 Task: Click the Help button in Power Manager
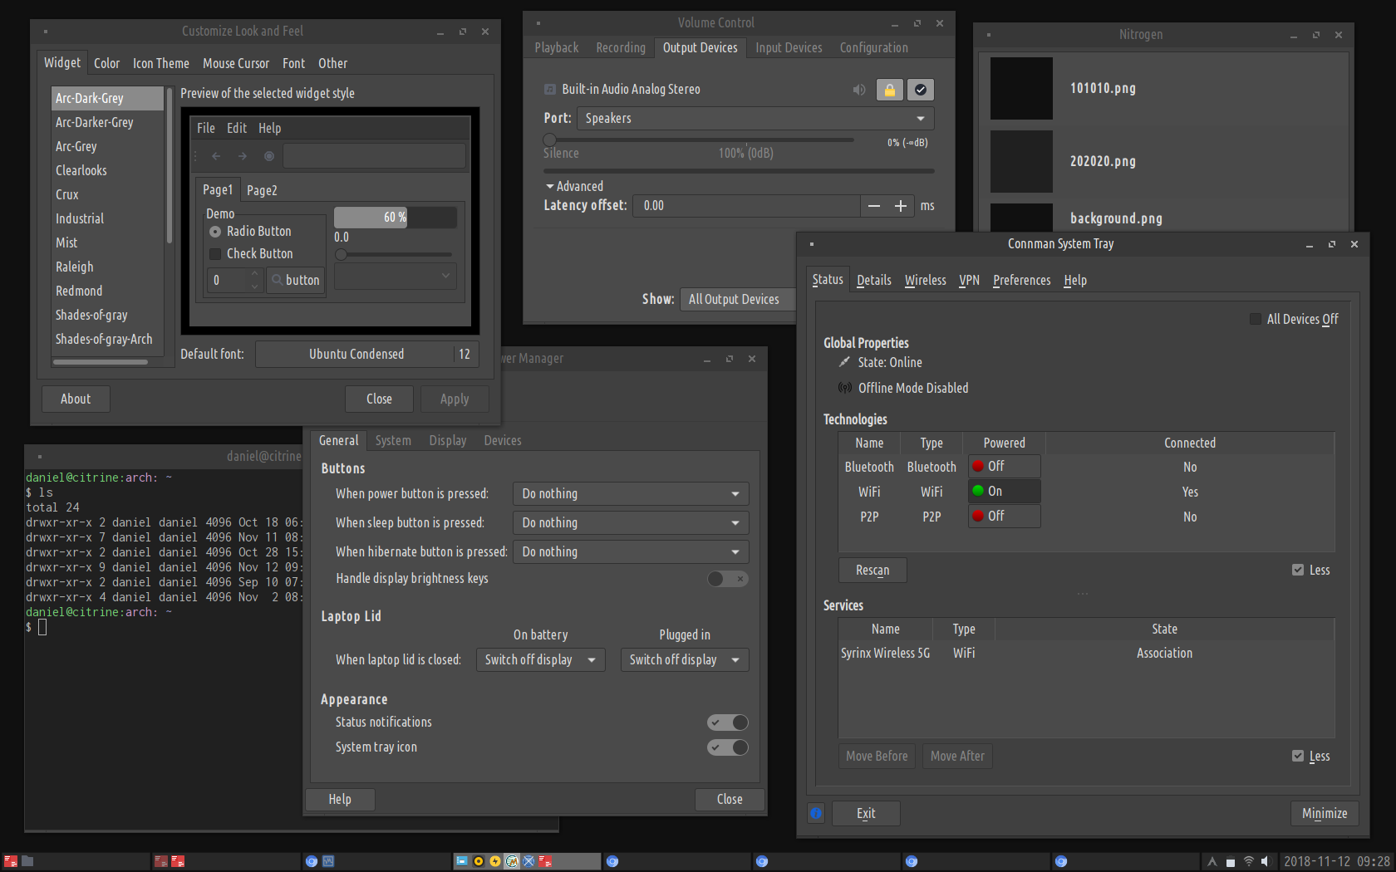[x=340, y=800]
